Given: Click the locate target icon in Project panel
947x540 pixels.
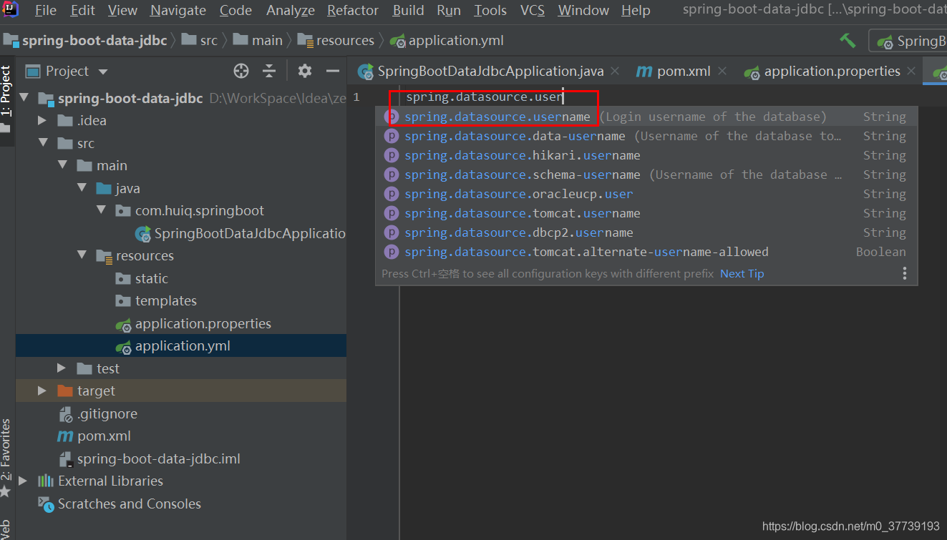Looking at the screenshot, I should coord(241,71).
